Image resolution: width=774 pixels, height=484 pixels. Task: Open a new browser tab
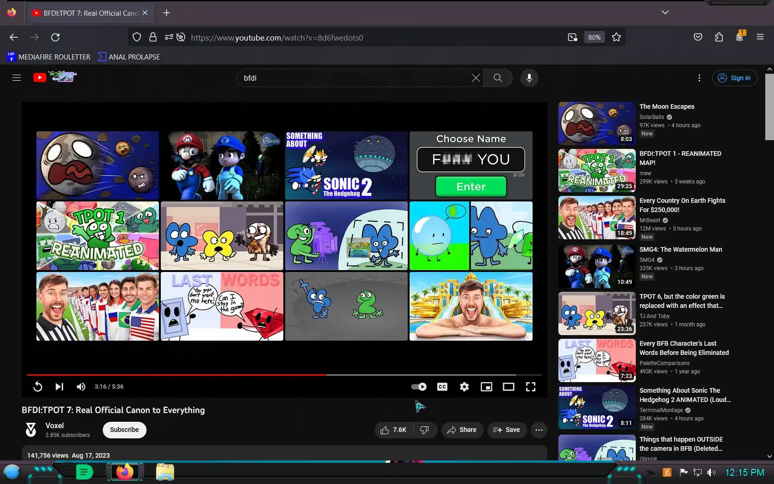(167, 13)
